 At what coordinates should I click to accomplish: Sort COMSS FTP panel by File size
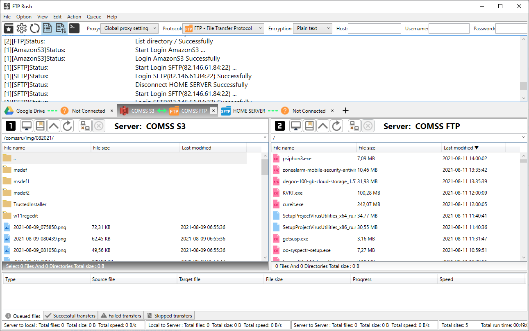pyautogui.click(x=399, y=148)
